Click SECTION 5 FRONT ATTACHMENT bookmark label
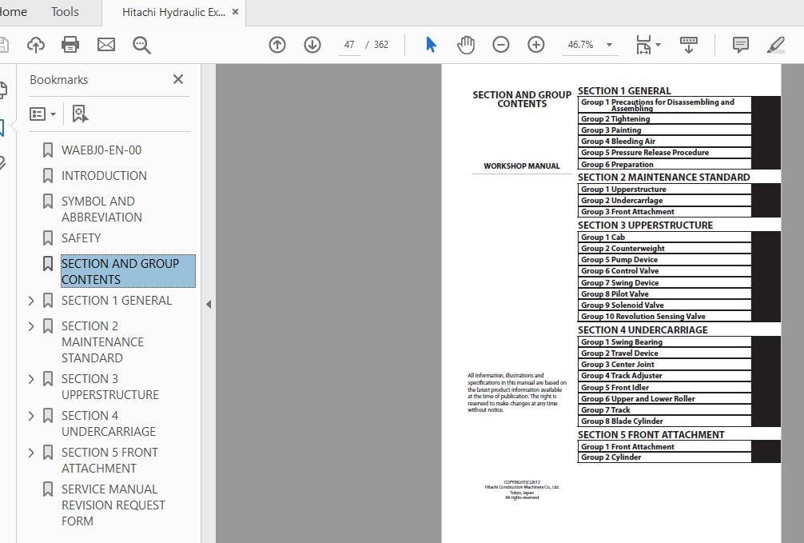 109,461
